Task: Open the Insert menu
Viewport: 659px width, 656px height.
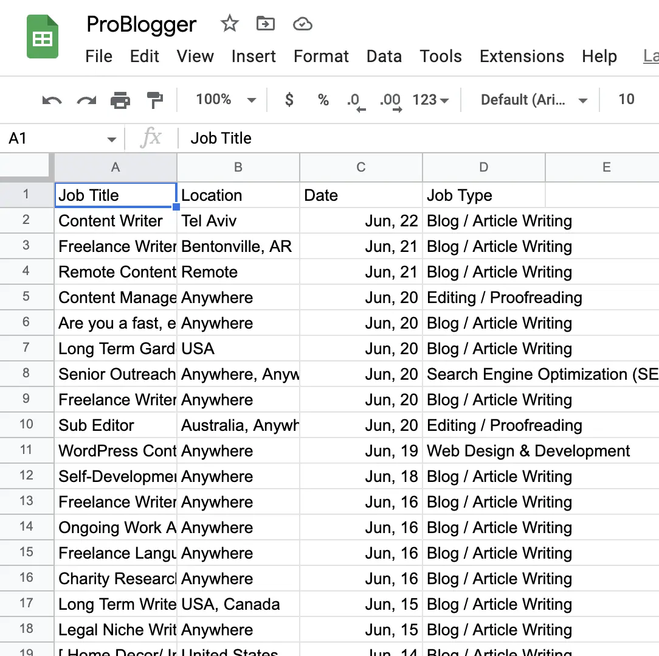Action: coord(254,57)
